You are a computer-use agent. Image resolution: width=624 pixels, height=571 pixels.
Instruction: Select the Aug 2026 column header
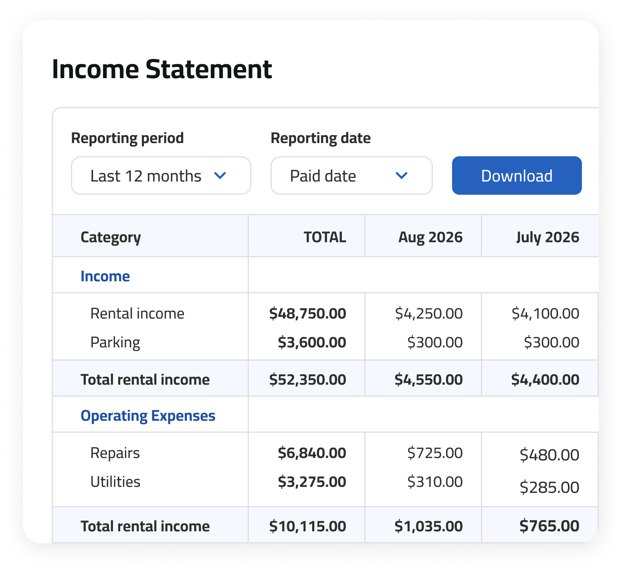point(430,237)
